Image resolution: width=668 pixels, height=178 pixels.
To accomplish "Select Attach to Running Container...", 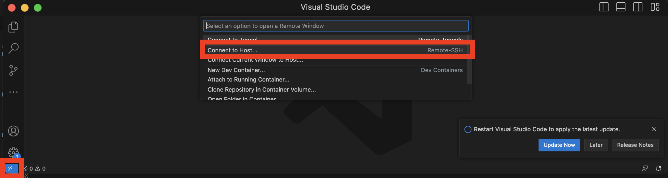I will pos(335,80).
